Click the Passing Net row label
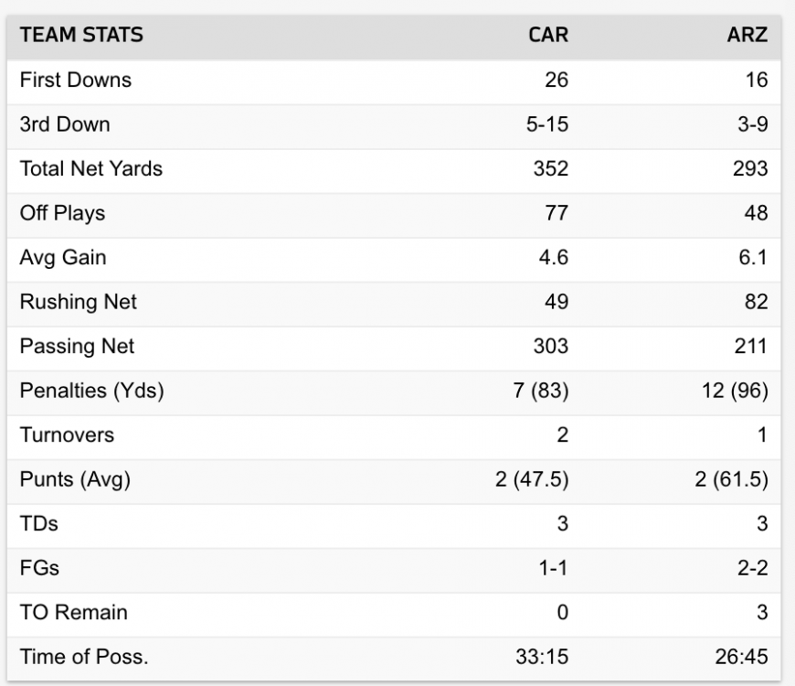Screen dimensions: 795x686 (77, 346)
